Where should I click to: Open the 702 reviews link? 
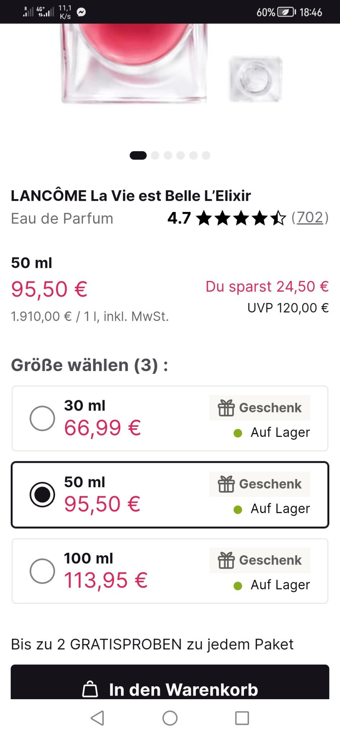pos(310,218)
